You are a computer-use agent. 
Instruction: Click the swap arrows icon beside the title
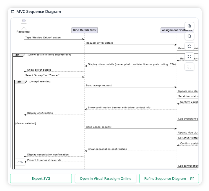12,11
